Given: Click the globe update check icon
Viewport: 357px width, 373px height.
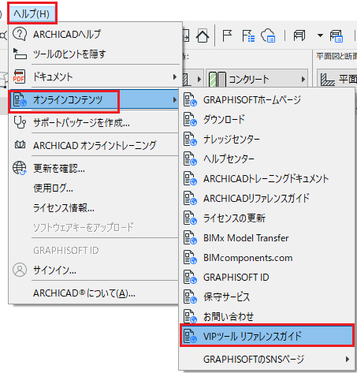Looking at the screenshot, I should click(x=20, y=168).
